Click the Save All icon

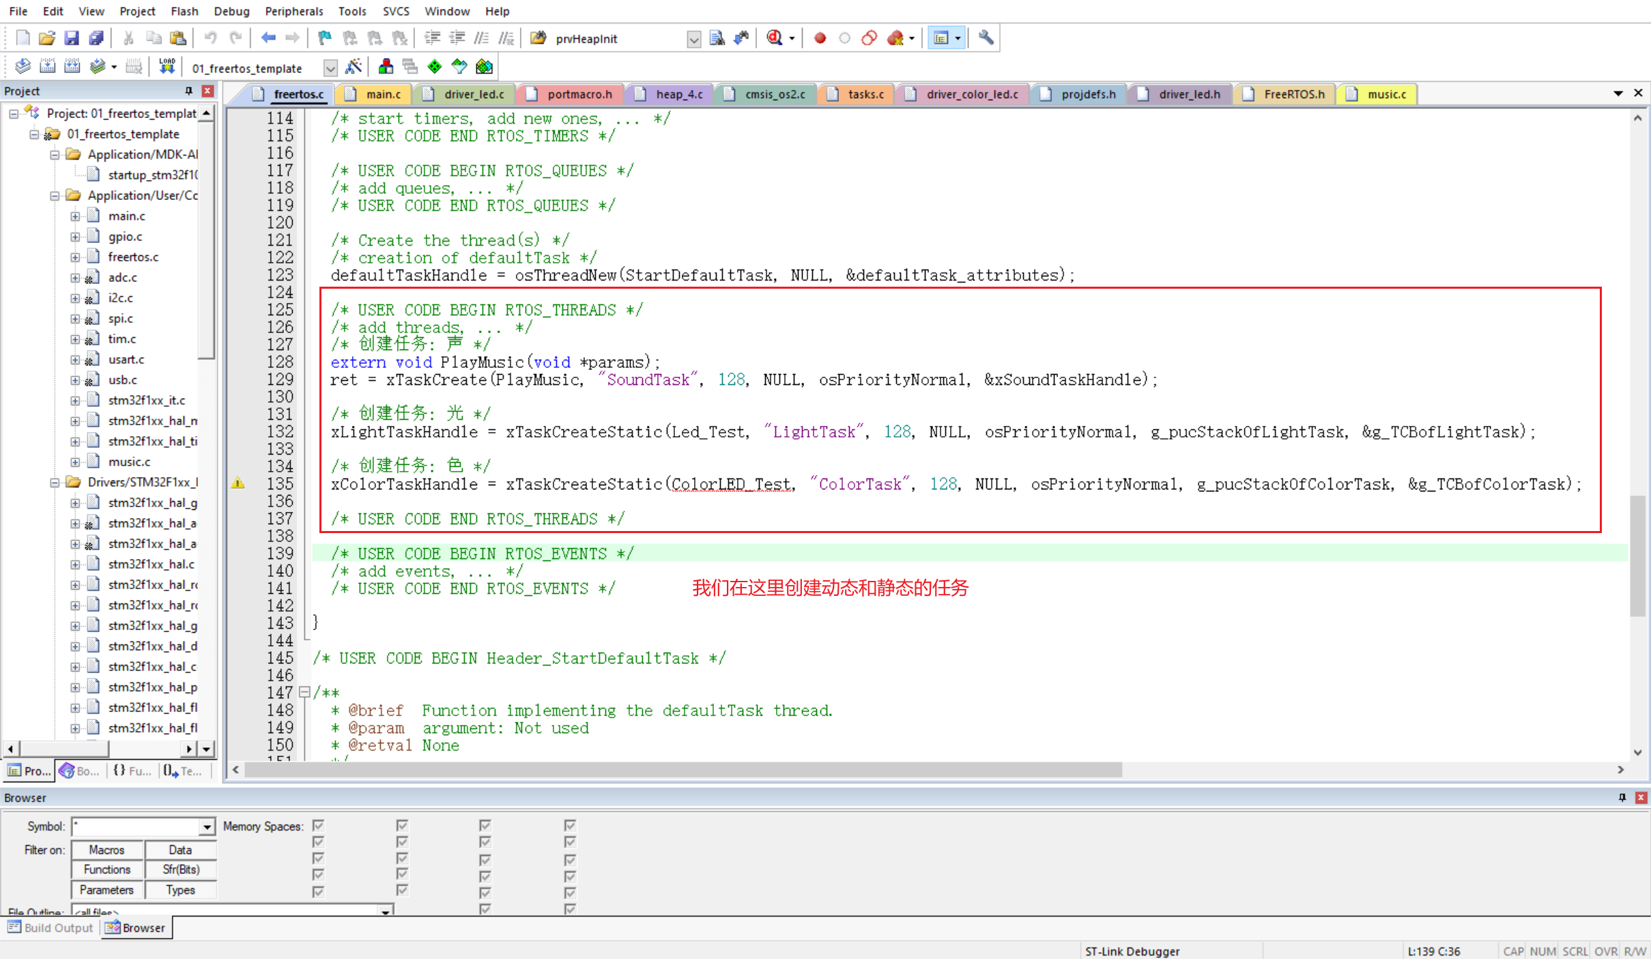pos(96,38)
